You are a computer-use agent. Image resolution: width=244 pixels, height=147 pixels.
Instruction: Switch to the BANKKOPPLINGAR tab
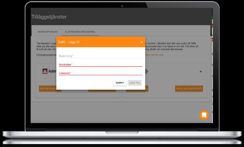coord(48,32)
